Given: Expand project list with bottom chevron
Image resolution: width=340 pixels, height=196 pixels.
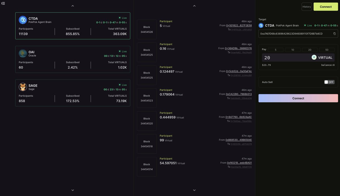Looking at the screenshot, I should [73, 190].
